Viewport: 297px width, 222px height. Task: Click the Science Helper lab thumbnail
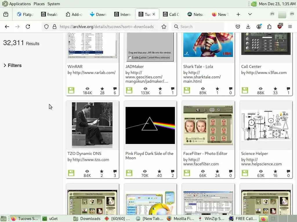tap(266, 125)
